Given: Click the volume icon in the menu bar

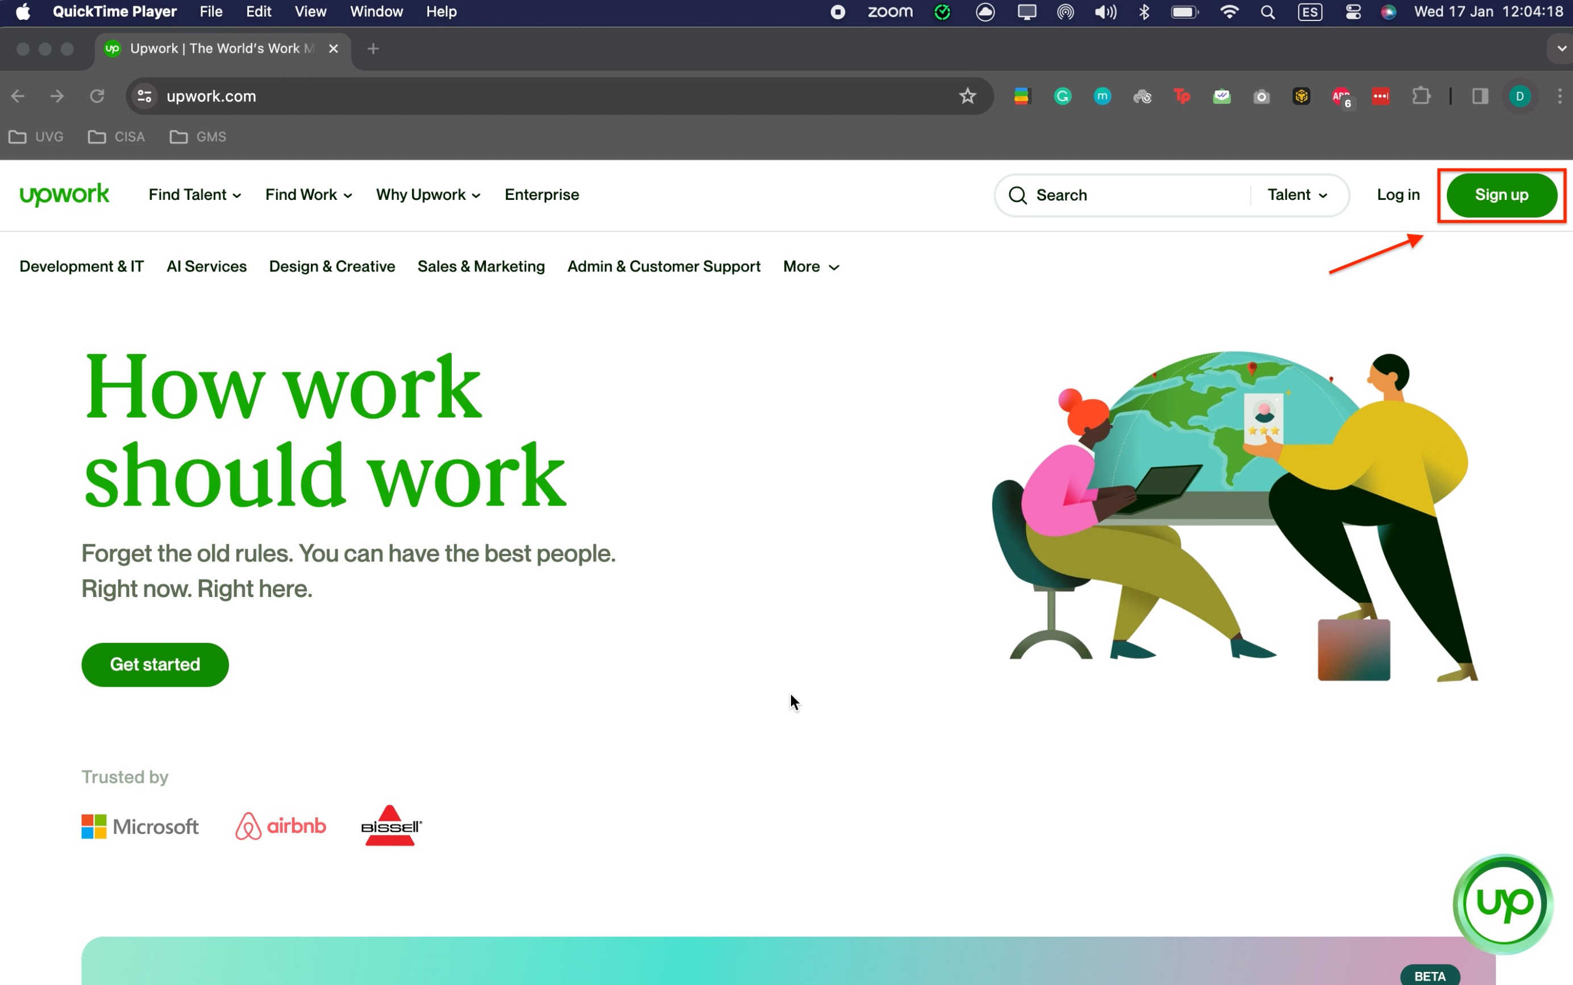Looking at the screenshot, I should click(x=1105, y=12).
